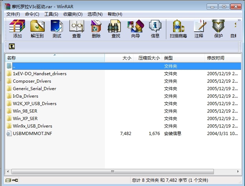Select the Win_XP_SER folder name
The image size is (245, 186).
25,118
